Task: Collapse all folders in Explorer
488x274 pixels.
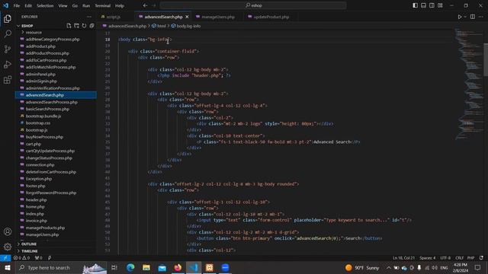Action: pyautogui.click(x=91, y=26)
